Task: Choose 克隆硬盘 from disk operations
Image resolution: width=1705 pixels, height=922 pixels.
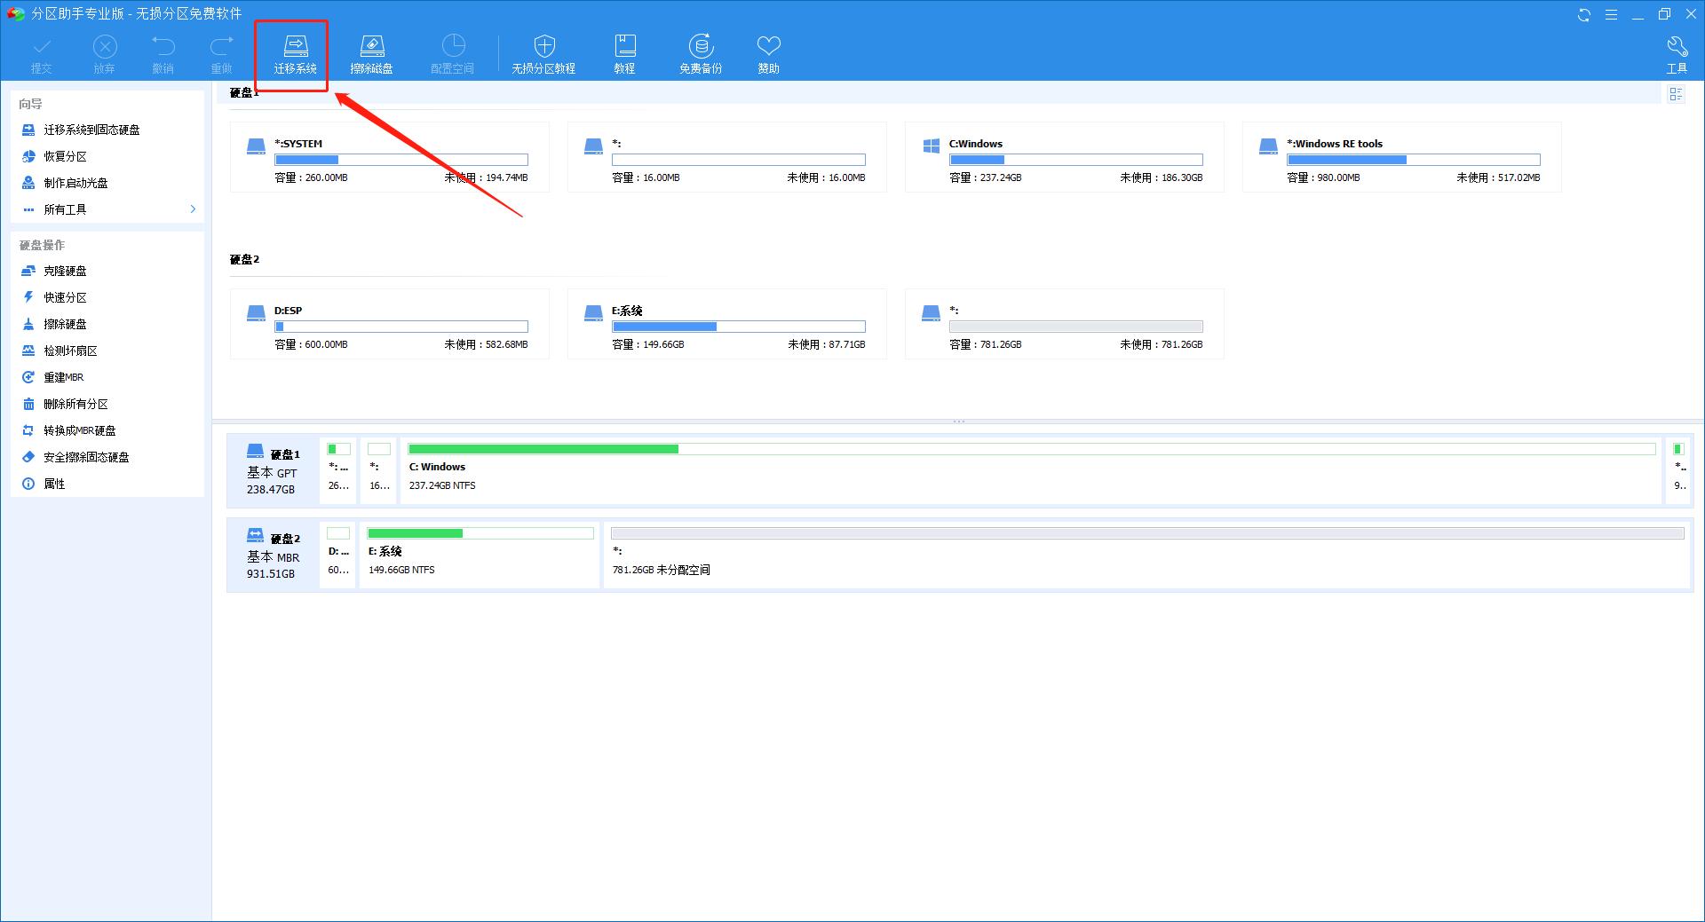Action: point(65,271)
